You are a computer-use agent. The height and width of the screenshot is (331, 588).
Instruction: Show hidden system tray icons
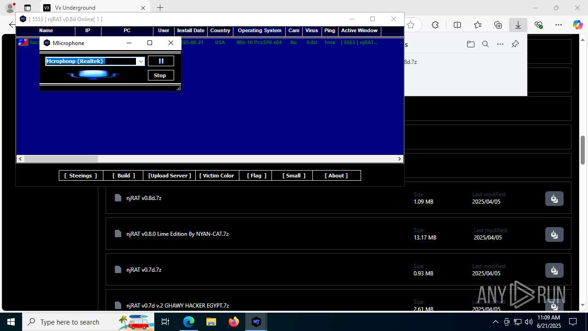pyautogui.click(x=495, y=322)
